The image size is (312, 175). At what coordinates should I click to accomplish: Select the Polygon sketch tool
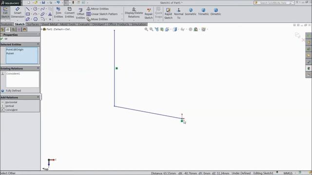36,19
